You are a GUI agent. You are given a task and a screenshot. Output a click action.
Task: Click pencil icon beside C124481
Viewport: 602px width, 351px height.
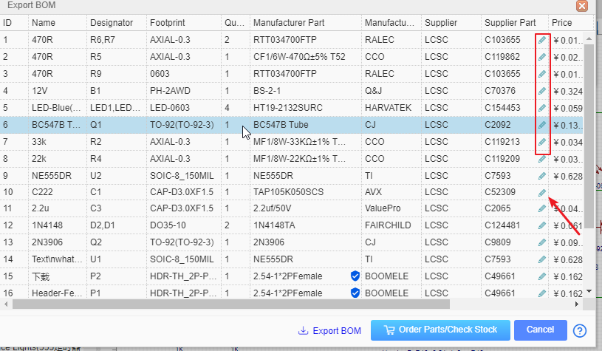(542, 225)
